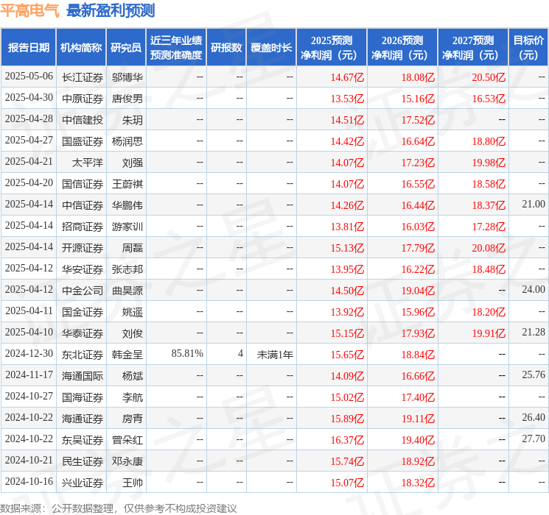The height and width of the screenshot is (515, 549).
Task: Select analyst 游家训
Action: point(127,227)
